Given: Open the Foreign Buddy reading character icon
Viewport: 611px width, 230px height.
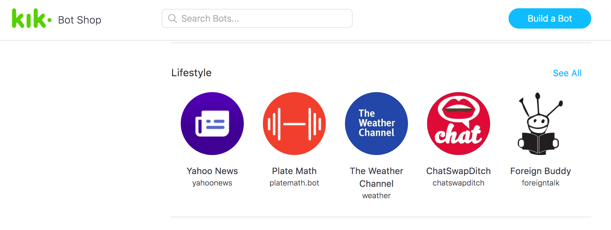Looking at the screenshot, I should click(540, 124).
